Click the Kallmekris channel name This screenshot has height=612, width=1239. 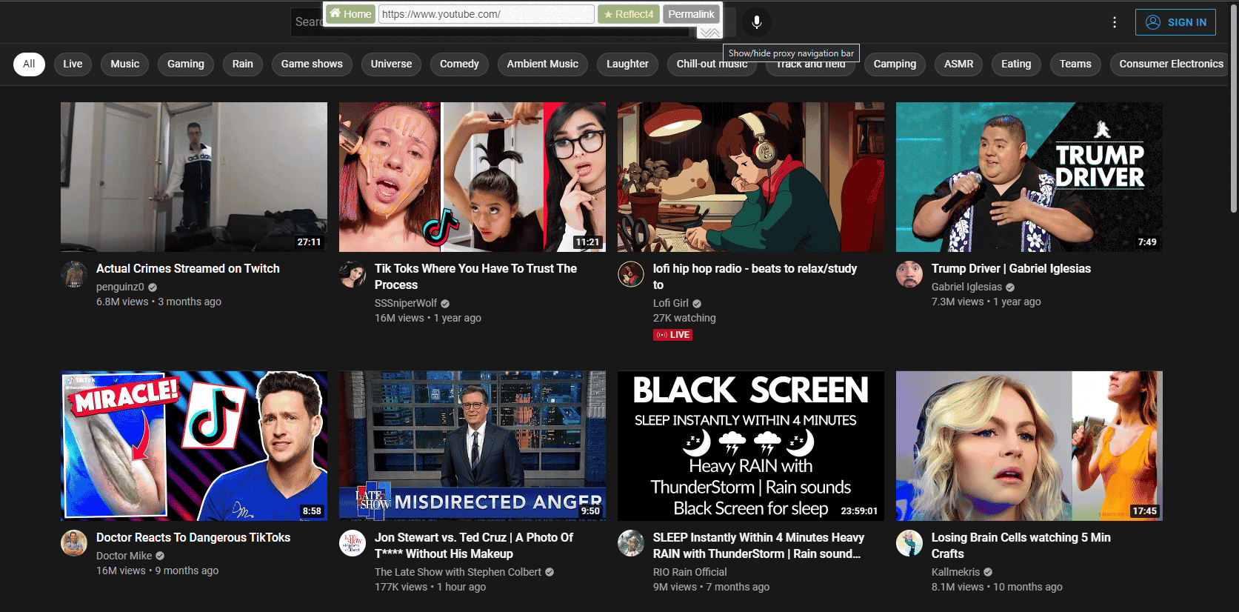[x=955, y=572]
